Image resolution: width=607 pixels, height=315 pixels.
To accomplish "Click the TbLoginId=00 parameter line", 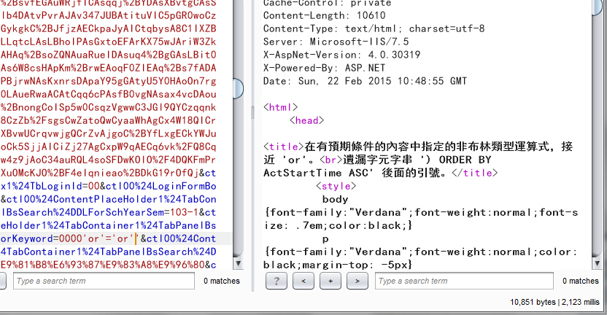I will [x=109, y=186].
